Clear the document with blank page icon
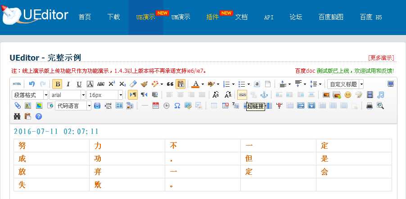 click(268, 84)
